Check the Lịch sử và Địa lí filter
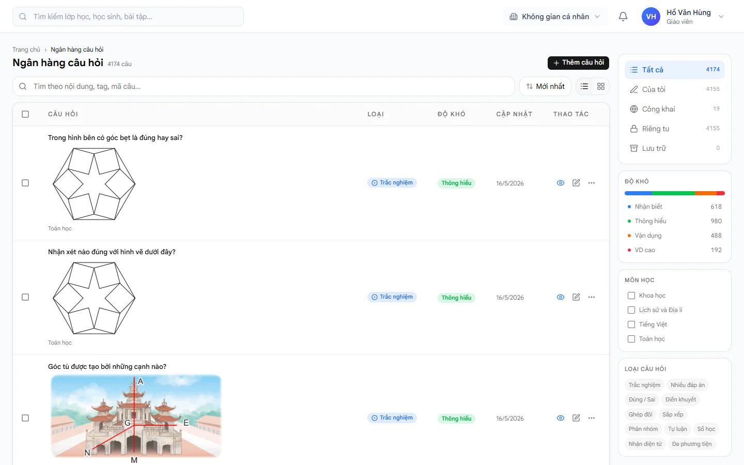This screenshot has width=744, height=465. (631, 310)
